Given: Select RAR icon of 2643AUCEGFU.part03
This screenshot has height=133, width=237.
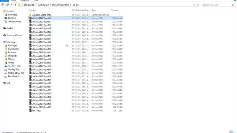Looking at the screenshot, I should 30,25.
